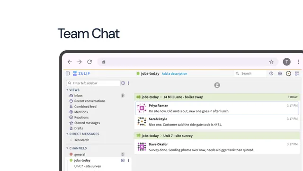Open the Inbox view

78,96
